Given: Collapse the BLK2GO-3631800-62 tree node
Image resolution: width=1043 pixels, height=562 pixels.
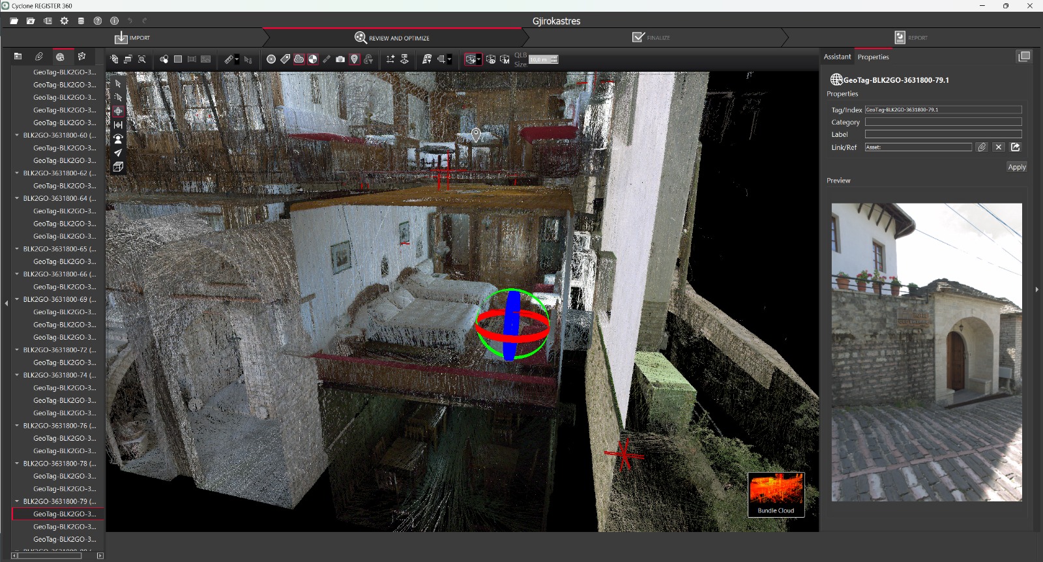Looking at the screenshot, I should tap(17, 173).
